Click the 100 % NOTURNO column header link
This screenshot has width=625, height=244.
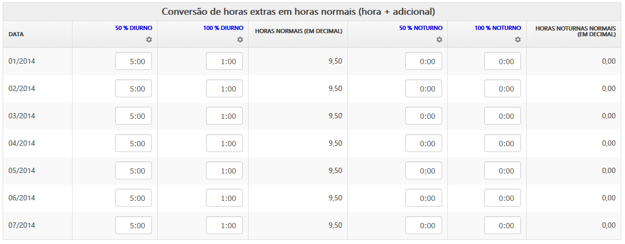[x=498, y=28]
